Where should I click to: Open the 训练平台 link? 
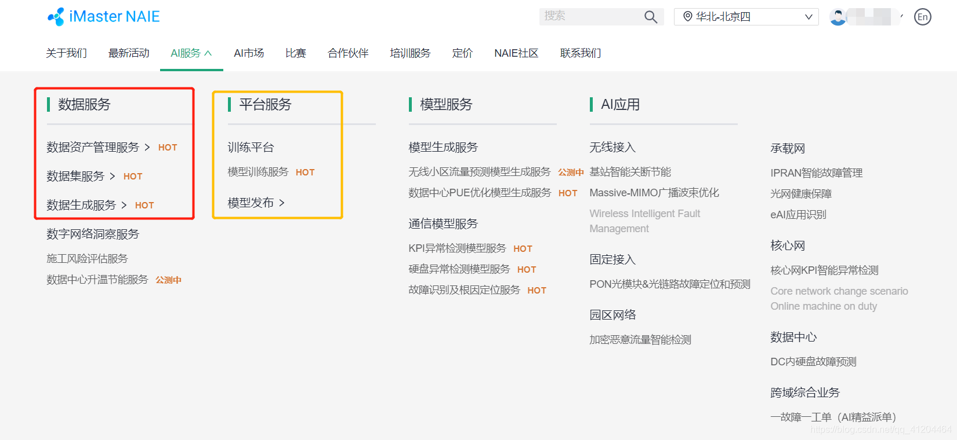pos(251,148)
